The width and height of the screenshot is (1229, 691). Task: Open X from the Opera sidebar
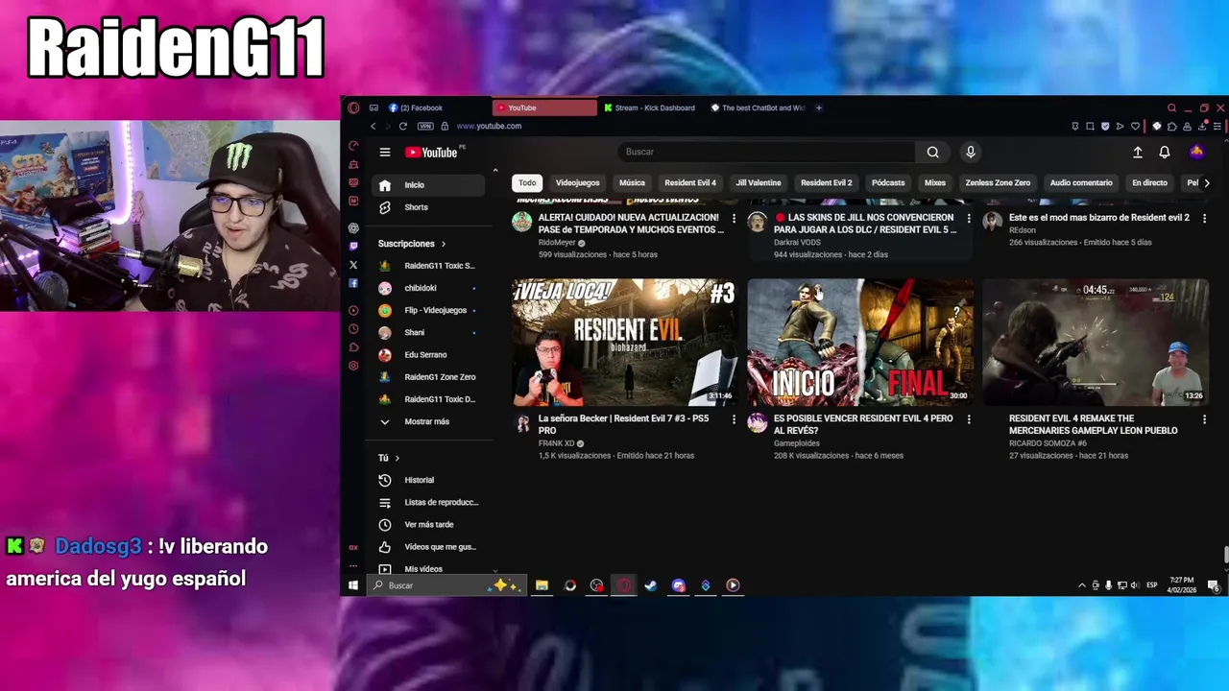tap(353, 265)
